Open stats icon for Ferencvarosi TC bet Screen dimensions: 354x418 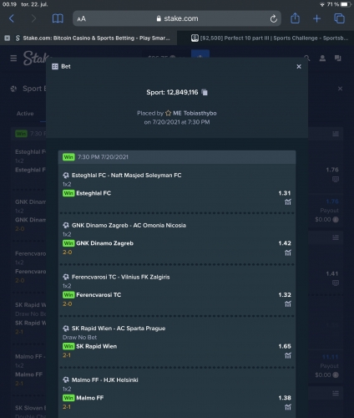(288, 304)
